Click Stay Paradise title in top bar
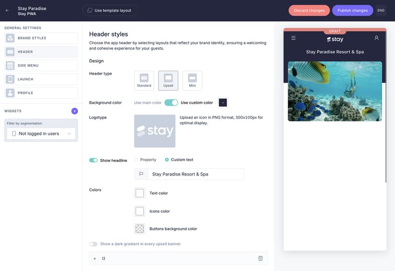Viewport: 395px width, 271px height. [x=32, y=8]
